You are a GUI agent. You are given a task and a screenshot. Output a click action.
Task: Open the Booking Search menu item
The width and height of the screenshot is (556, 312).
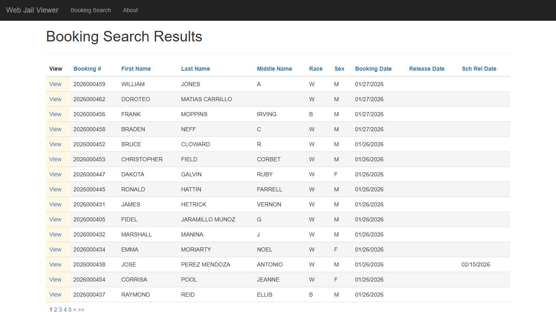pos(90,10)
